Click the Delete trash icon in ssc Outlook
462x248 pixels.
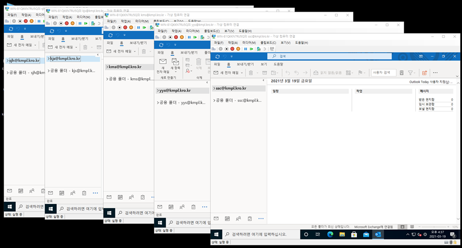(251, 73)
